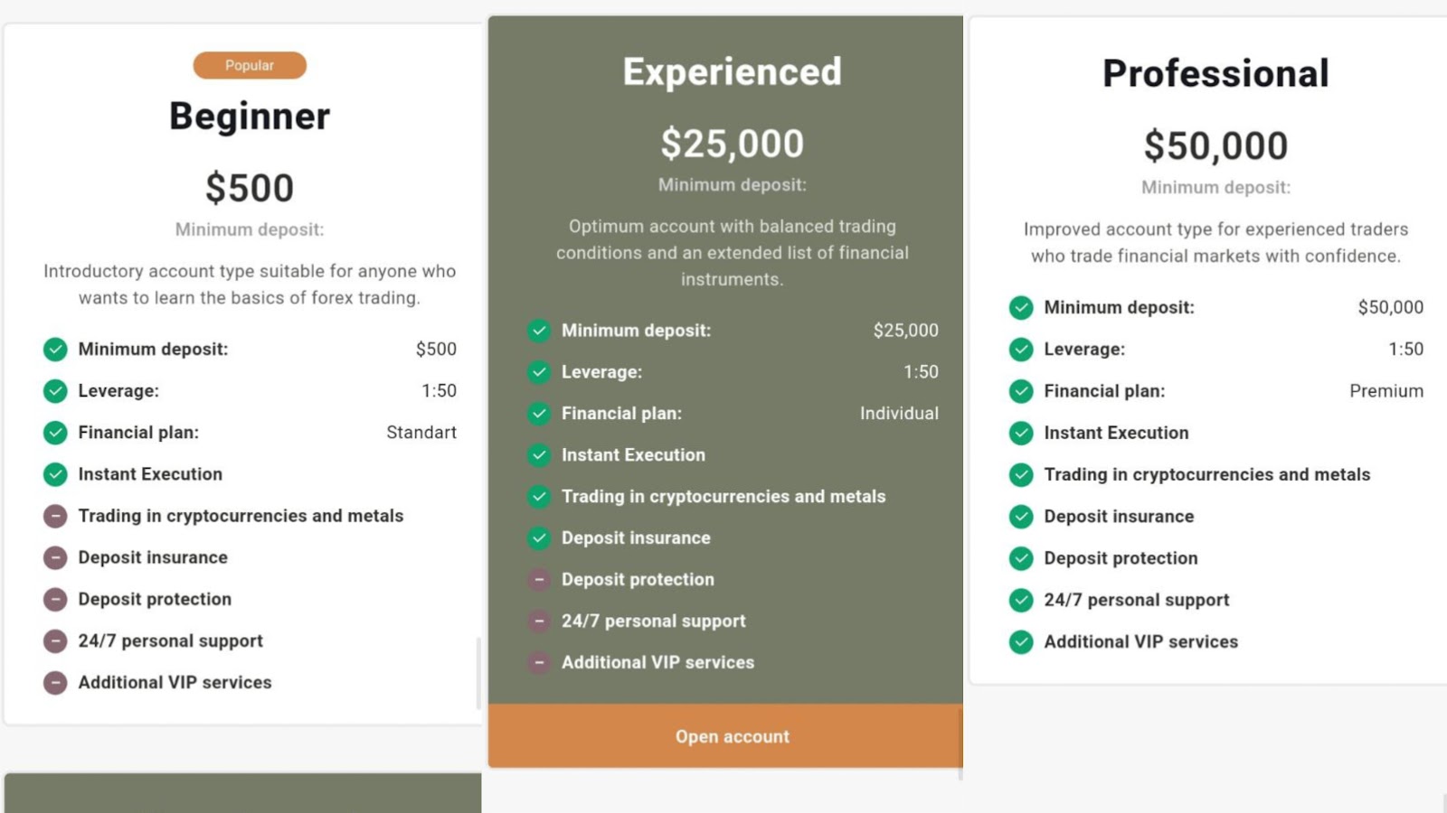Click check icon beside Professional Trading in cryptocurrencies
The height and width of the screenshot is (813, 1447).
pos(1021,475)
